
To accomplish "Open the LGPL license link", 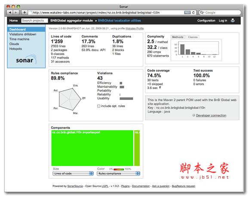I will [x=105, y=186].
